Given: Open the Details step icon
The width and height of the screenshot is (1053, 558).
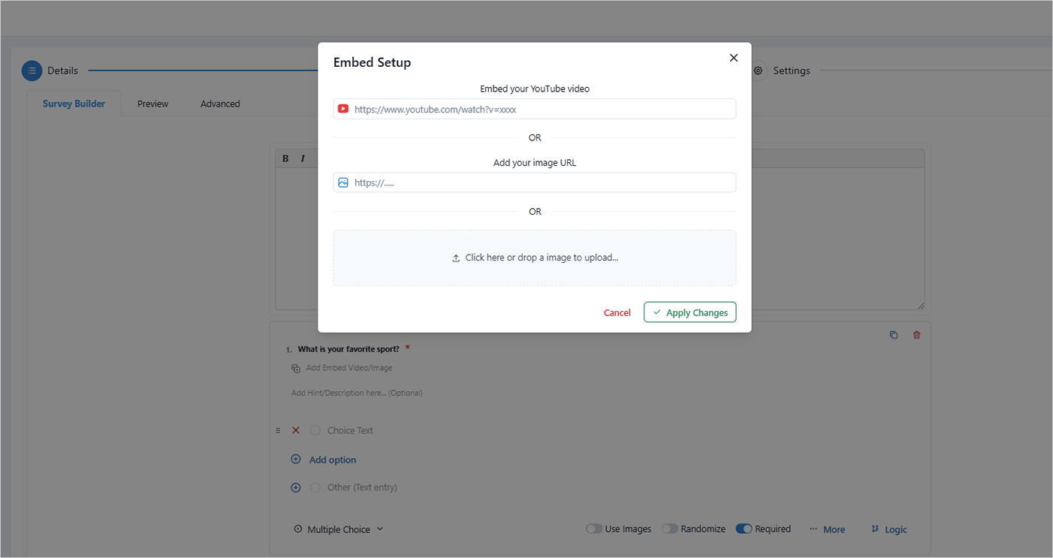Looking at the screenshot, I should [32, 71].
